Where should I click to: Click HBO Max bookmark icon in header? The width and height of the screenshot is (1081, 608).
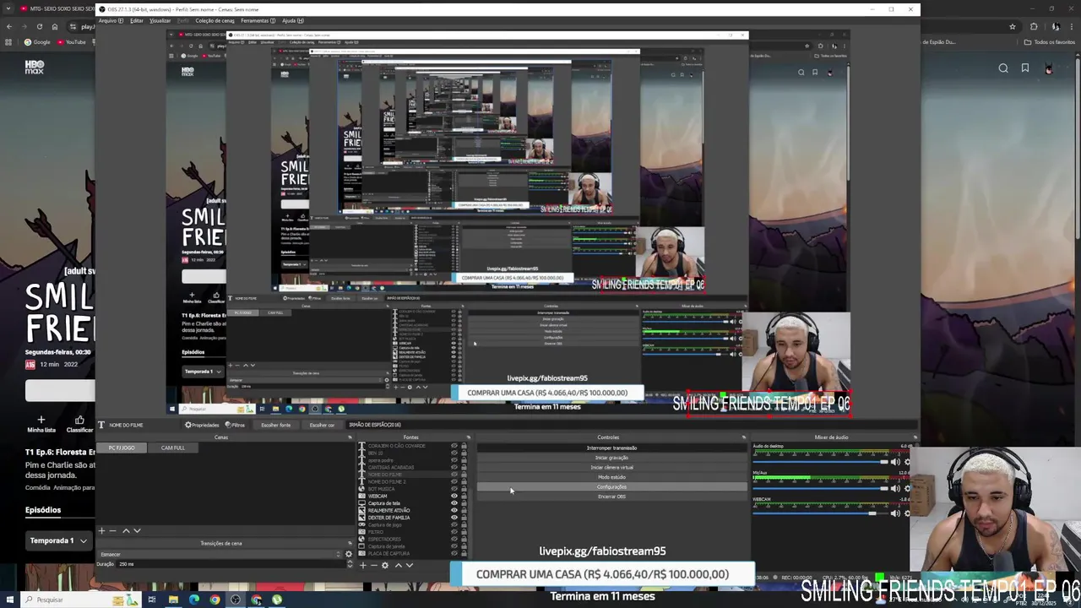(x=1025, y=68)
